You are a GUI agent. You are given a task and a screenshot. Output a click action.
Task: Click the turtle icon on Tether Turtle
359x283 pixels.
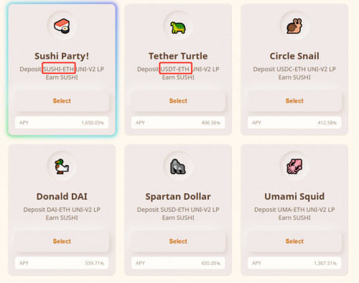coord(178,27)
